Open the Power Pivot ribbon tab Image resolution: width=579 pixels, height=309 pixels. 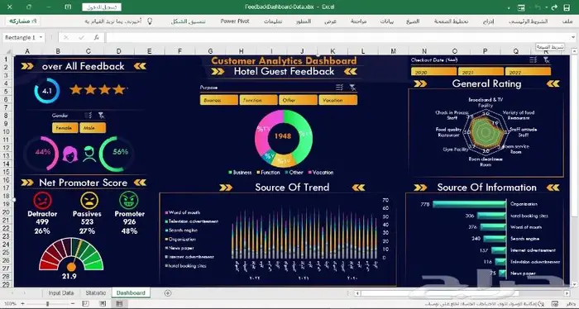coord(235,21)
